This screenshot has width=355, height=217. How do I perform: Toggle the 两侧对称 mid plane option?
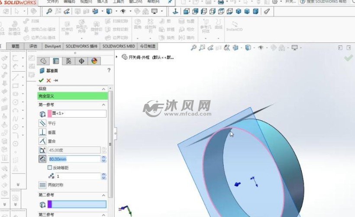click(42, 185)
